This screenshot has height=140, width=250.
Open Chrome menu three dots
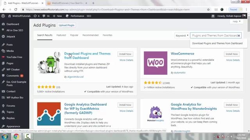pyautogui.click(x=246, y=9)
